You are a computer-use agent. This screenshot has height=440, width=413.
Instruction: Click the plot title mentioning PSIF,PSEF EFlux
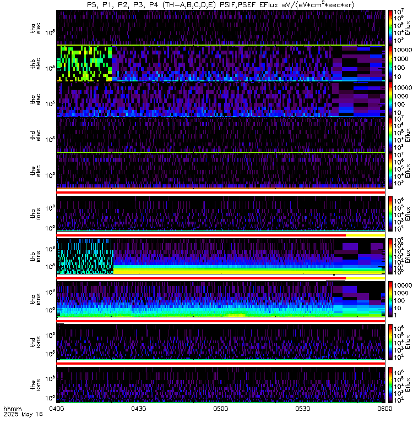[221, 5]
